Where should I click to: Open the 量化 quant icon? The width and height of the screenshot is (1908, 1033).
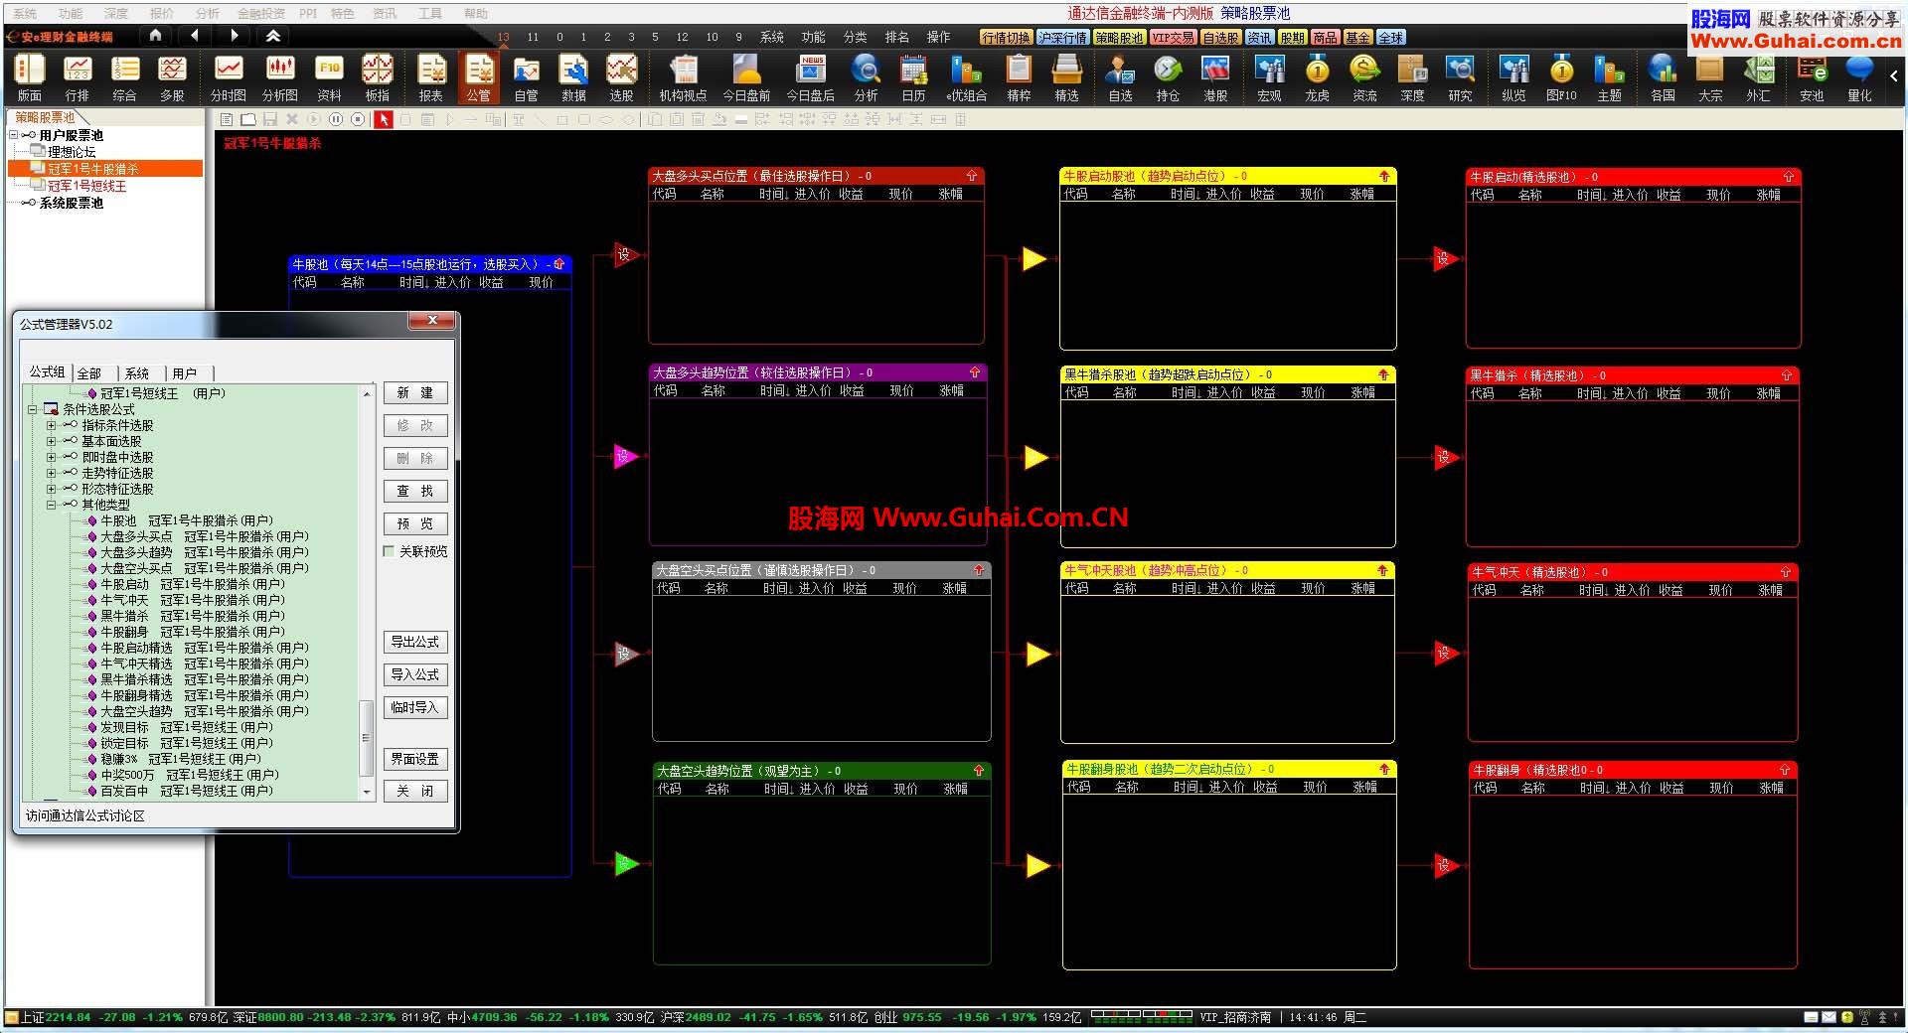(1859, 77)
